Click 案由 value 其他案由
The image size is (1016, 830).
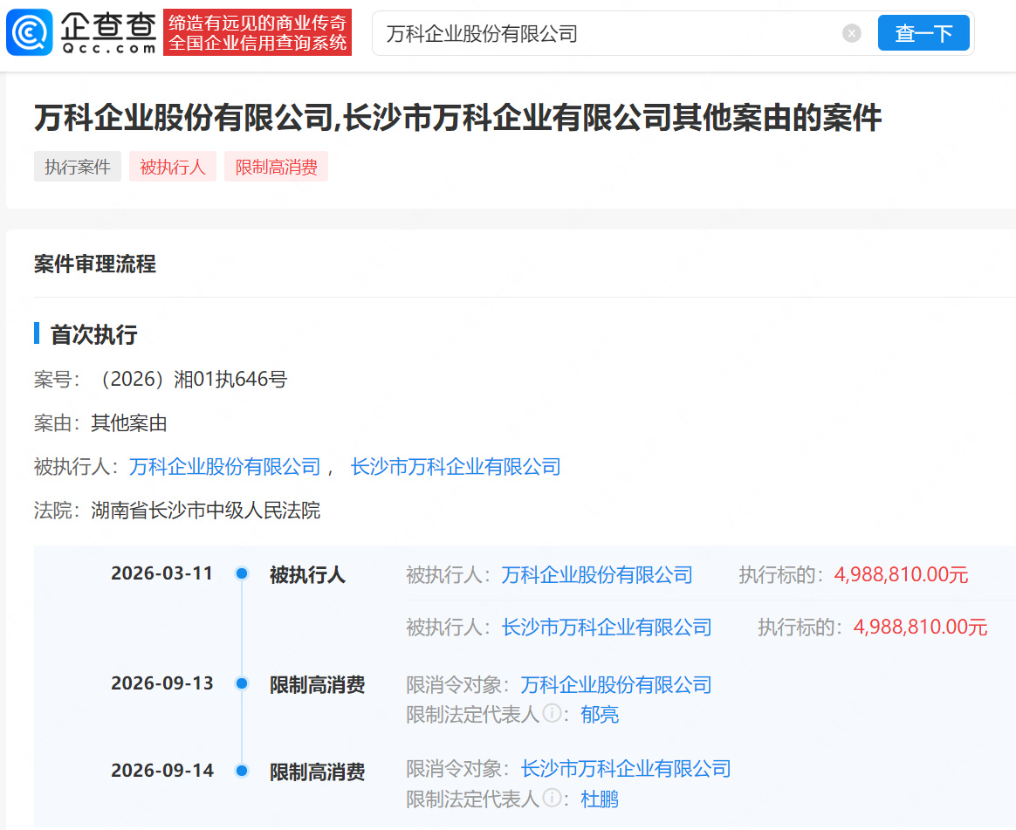129,423
